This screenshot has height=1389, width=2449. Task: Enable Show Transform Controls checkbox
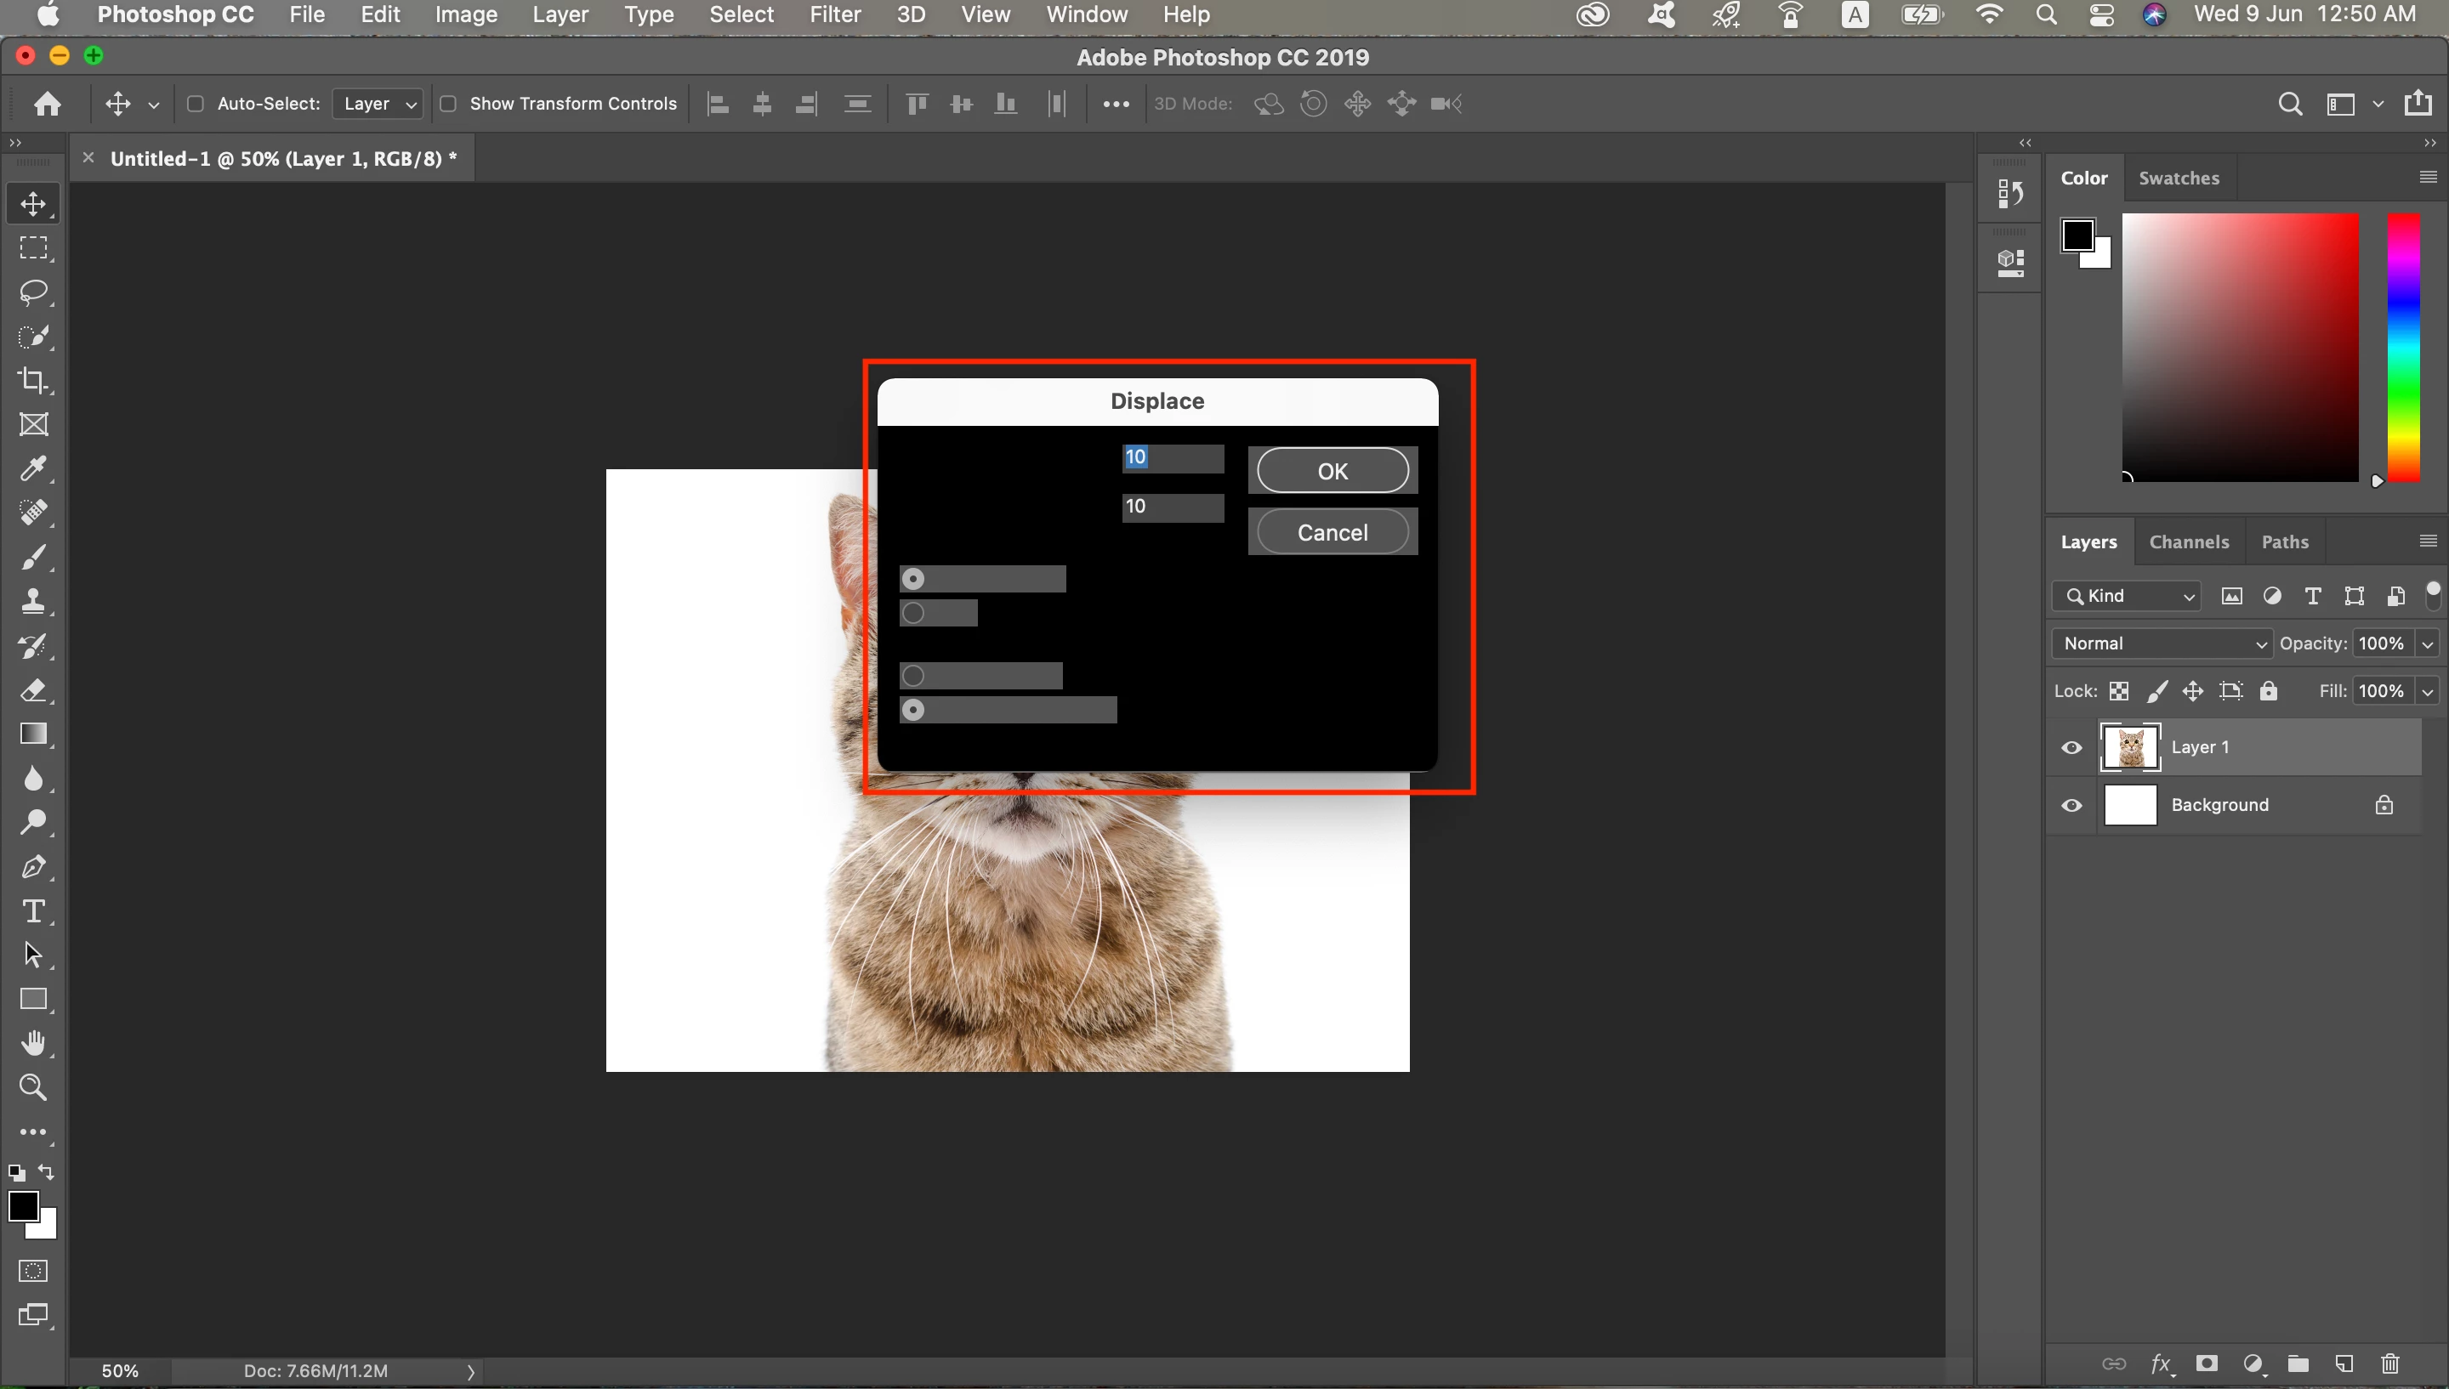(447, 103)
